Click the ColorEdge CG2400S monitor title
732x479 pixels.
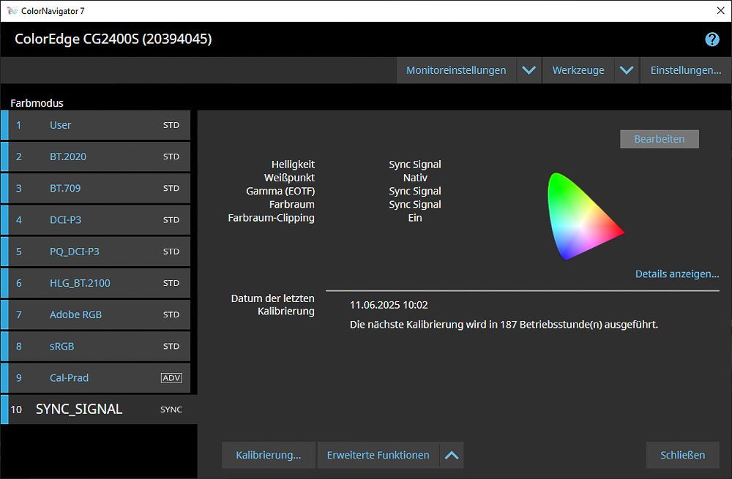tap(113, 39)
